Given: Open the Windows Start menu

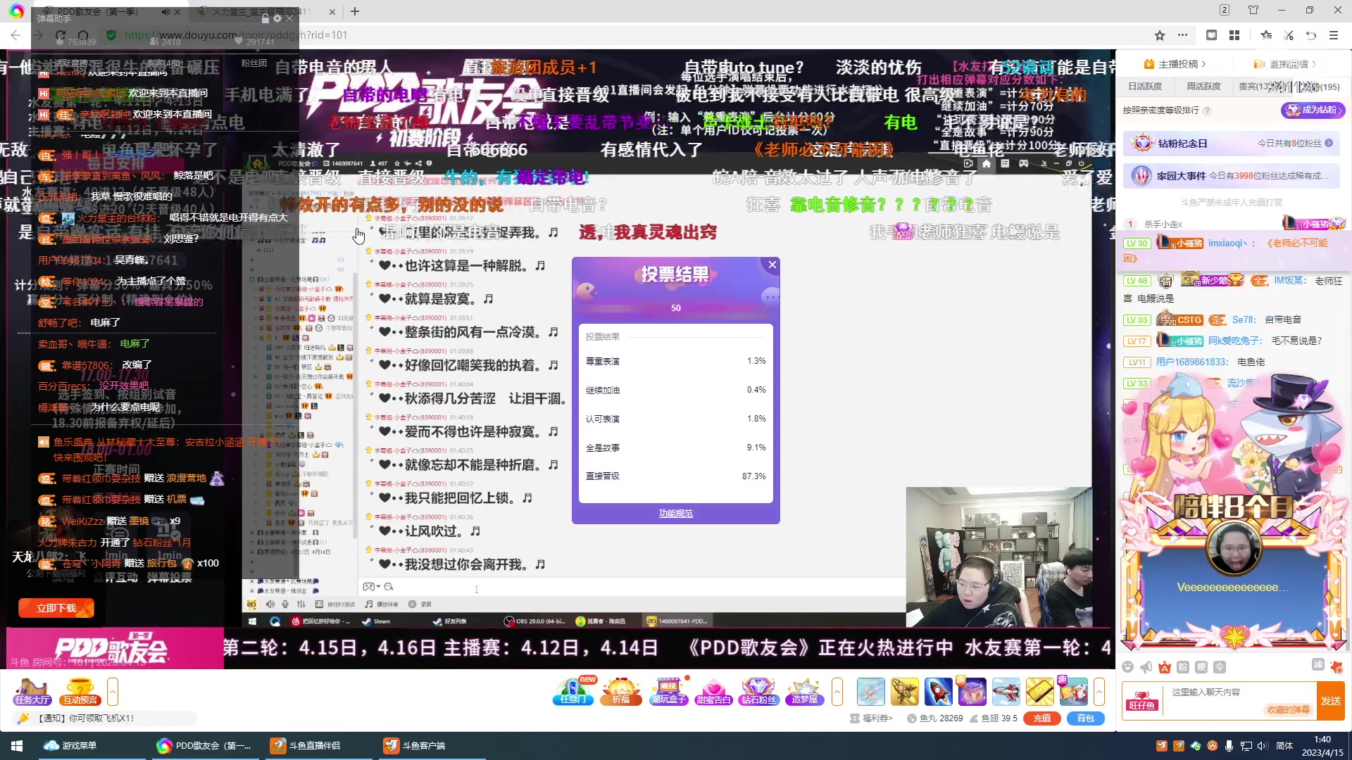Looking at the screenshot, I should (x=17, y=745).
